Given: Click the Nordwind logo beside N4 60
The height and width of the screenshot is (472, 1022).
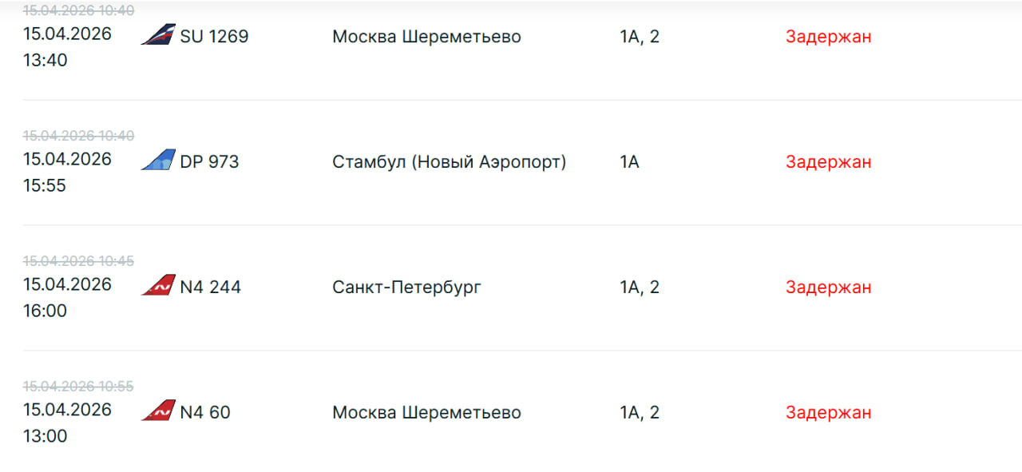Looking at the screenshot, I should pos(158,411).
